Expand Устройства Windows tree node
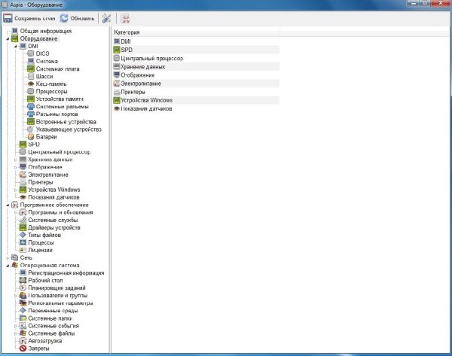The height and width of the screenshot is (356, 452). click(16, 190)
